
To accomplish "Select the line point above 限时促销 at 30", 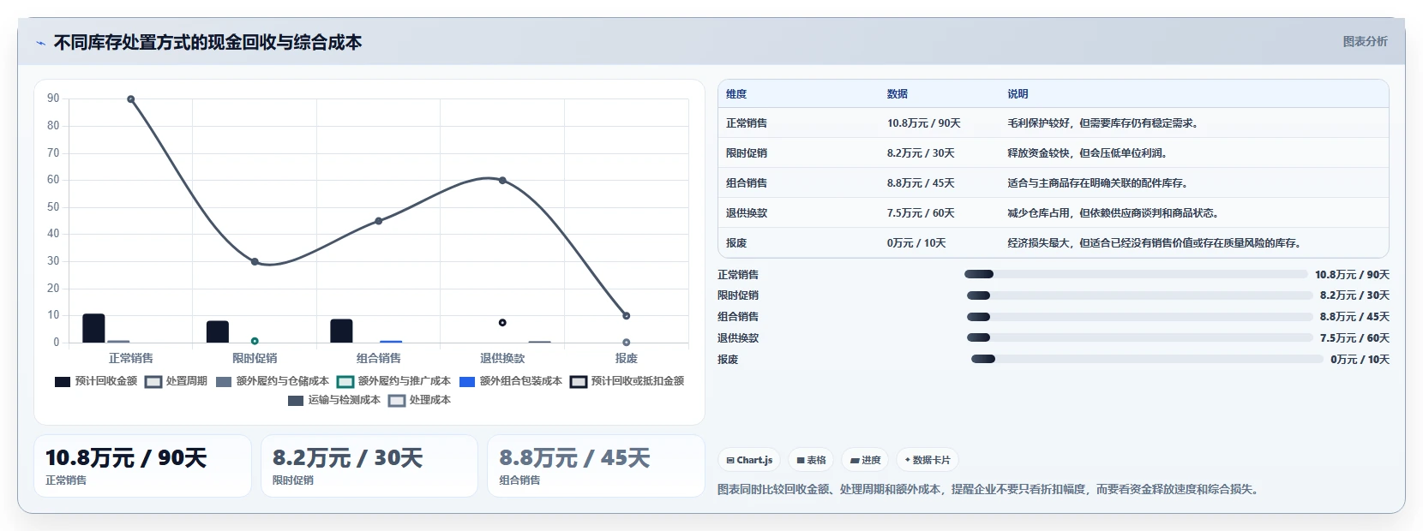I will [255, 261].
